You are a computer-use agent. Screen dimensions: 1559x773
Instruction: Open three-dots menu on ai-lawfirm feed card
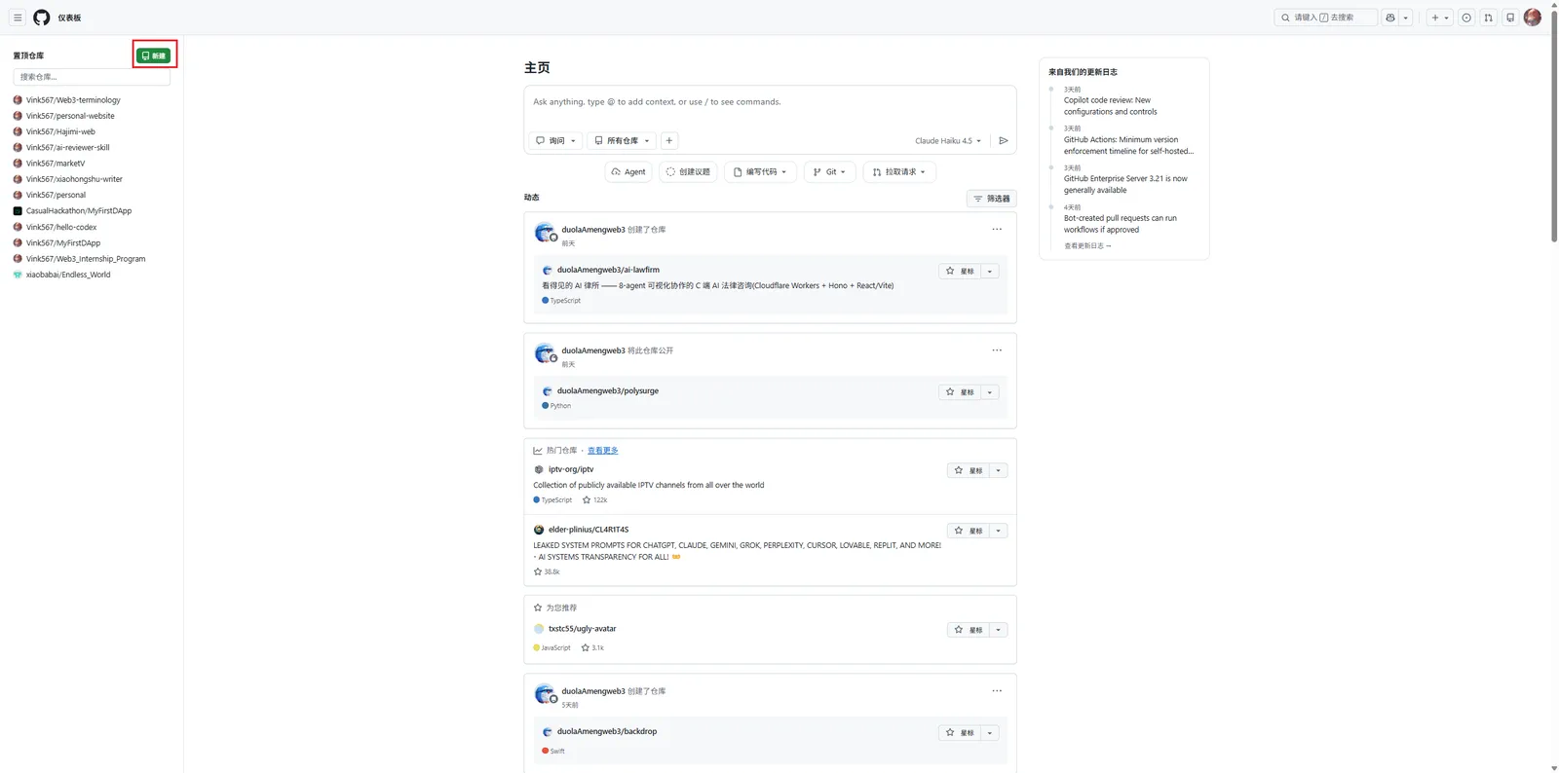(x=997, y=230)
